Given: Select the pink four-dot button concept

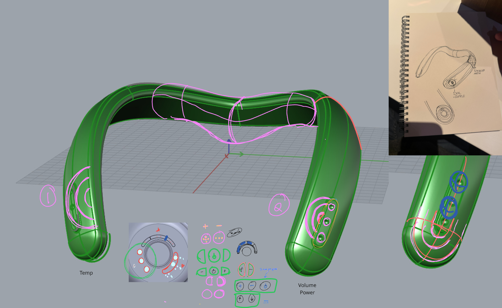Looking at the screenshot, I should click(206, 238).
